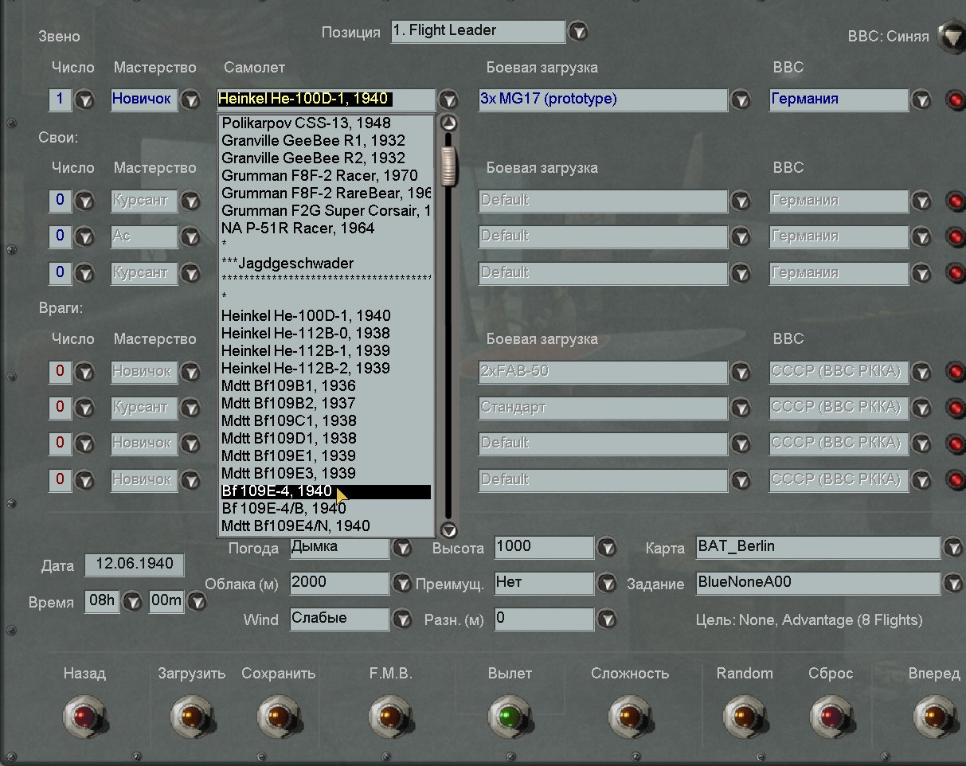Viewport: 966px width, 766px height.
Task: Choose Heinkel He-100D-1, 1940 in dropdown list
Action: coord(326,315)
